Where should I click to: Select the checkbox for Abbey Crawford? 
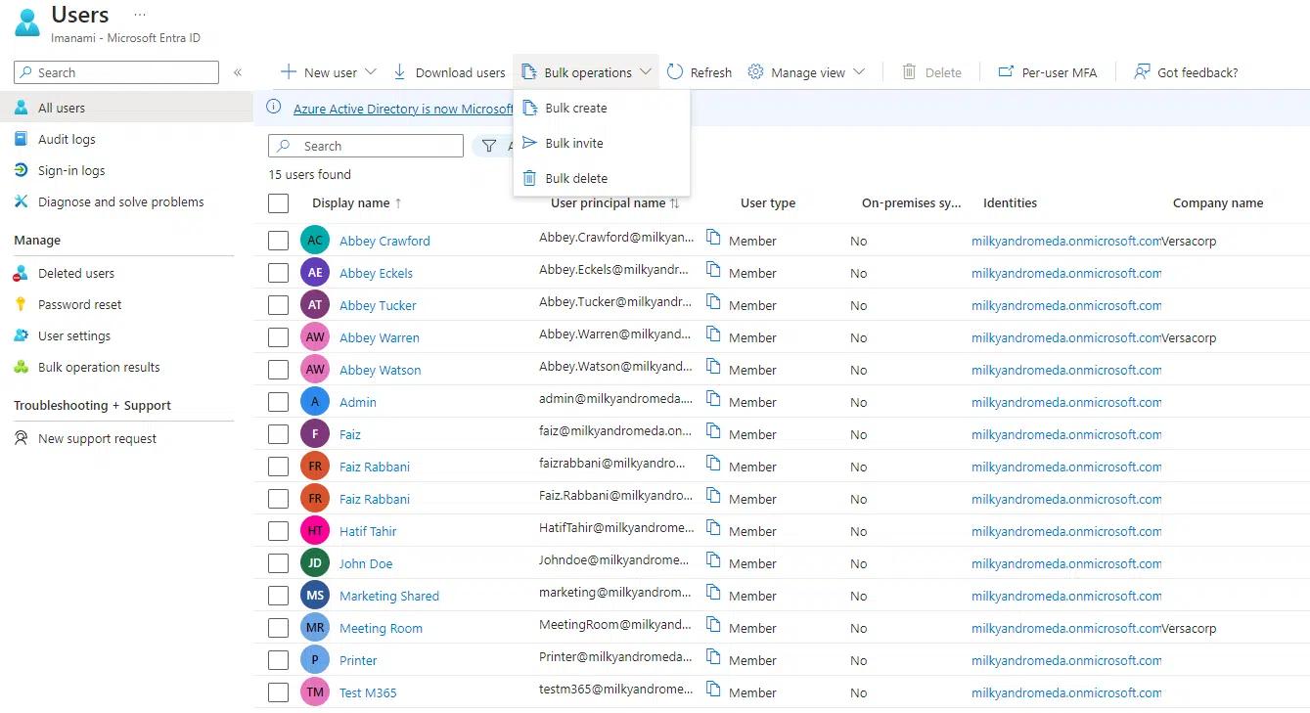tap(278, 240)
